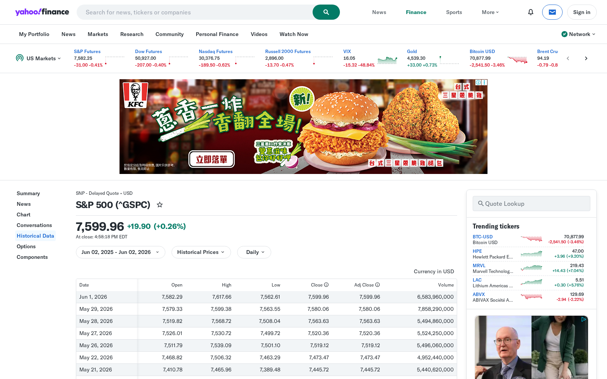Open the Videos navigation item
The height and width of the screenshot is (379, 607).
click(x=259, y=34)
